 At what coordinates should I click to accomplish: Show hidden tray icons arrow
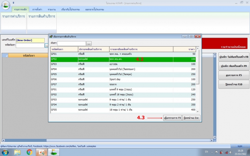pos(212,152)
